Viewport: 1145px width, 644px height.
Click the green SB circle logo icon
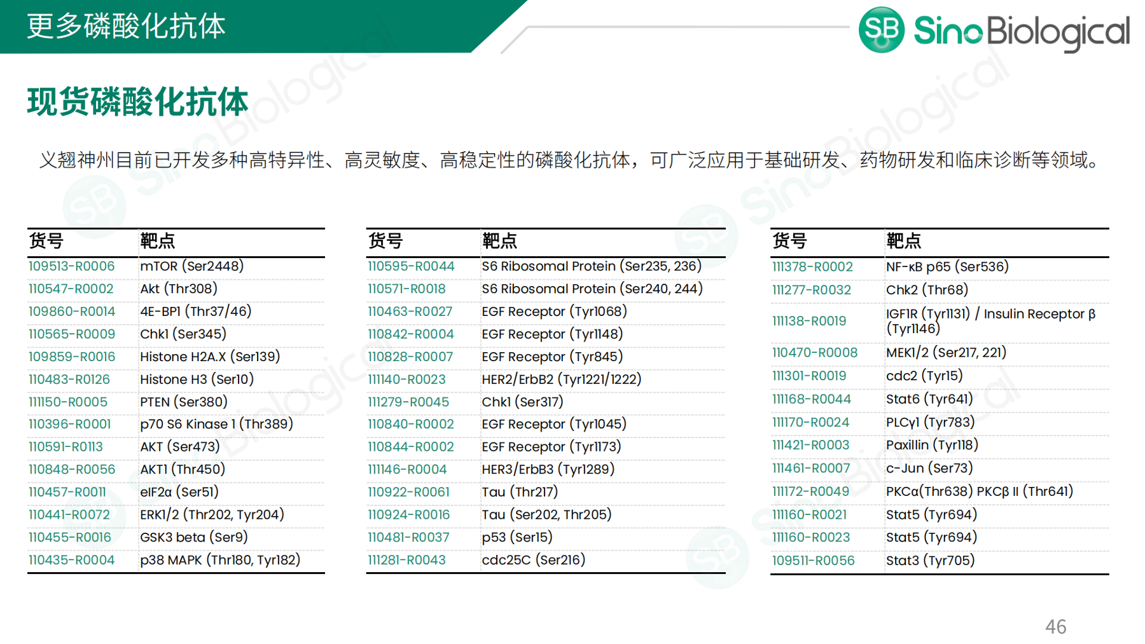pos(881,30)
